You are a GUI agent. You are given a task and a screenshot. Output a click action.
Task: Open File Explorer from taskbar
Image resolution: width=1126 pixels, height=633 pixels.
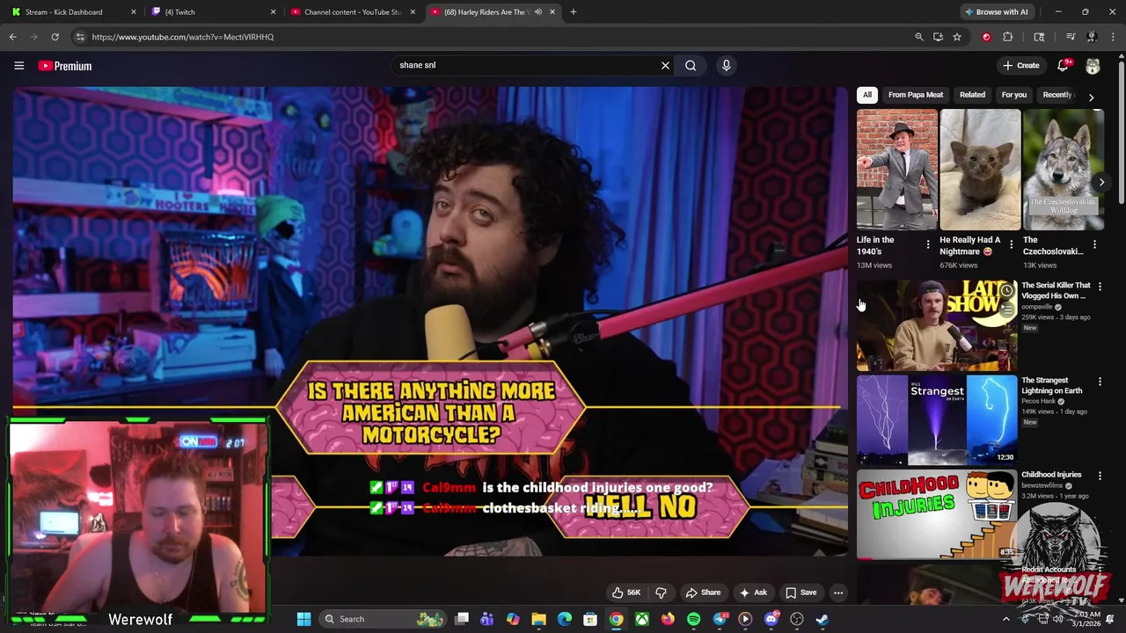538,619
